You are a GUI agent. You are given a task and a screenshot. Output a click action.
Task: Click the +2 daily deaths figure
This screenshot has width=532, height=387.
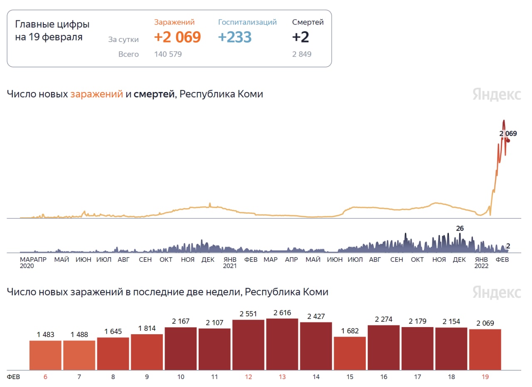[x=300, y=37]
